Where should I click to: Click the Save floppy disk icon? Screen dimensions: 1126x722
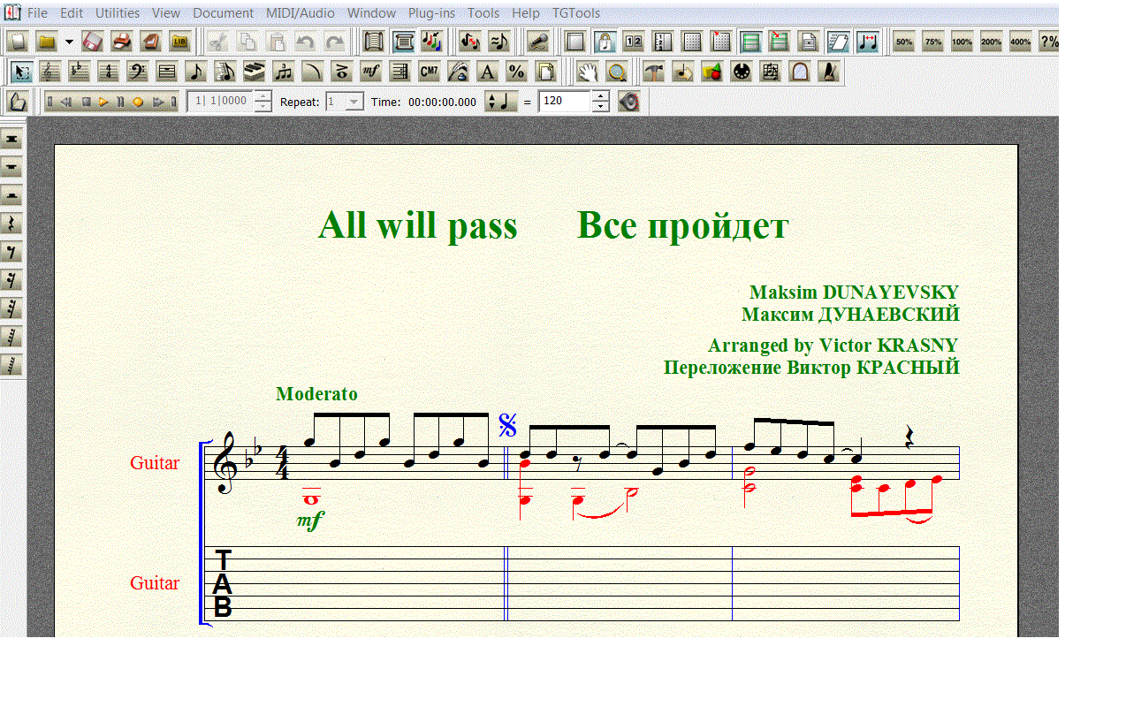93,42
